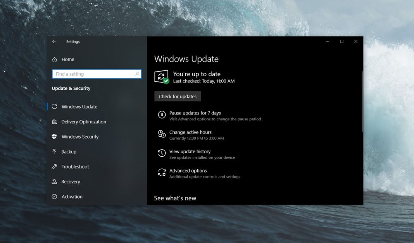414x243 pixels.
Task: Select the Troubleshoot wrench icon
Action: (x=54, y=166)
